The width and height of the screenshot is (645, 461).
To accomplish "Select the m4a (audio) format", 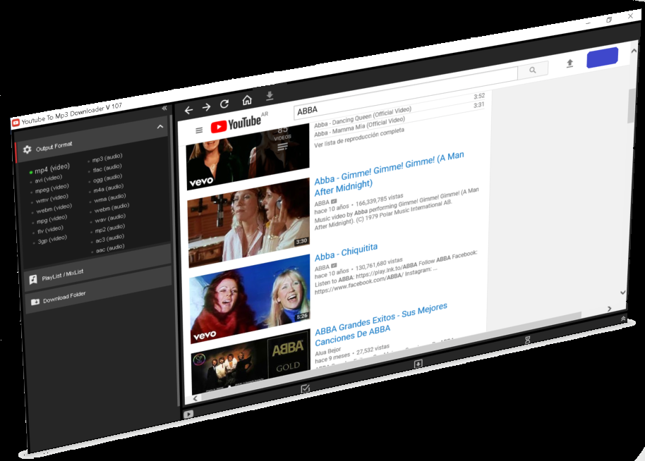I will coord(108,188).
